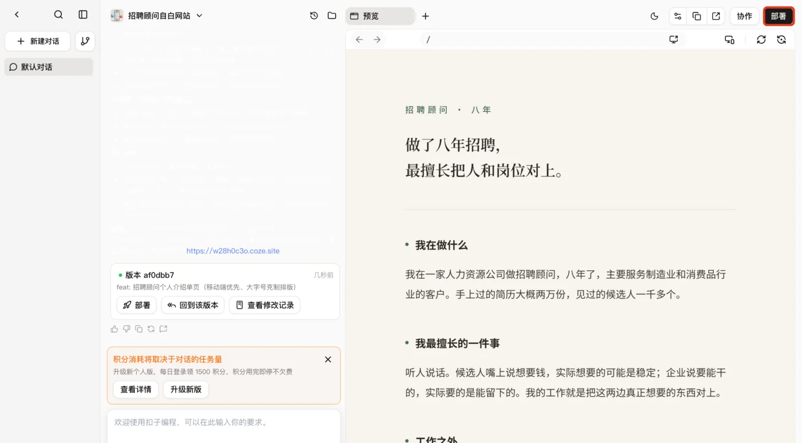Open preview in new window icon
This screenshot has height=443, width=802.
(716, 16)
